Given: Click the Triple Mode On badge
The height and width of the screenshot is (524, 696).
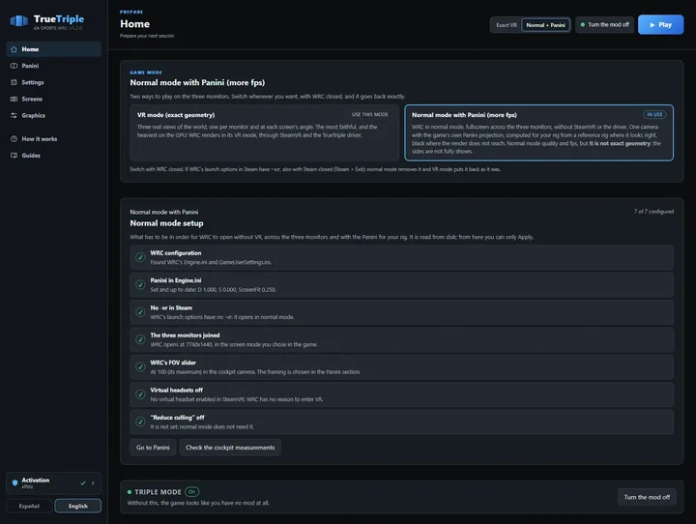Looking at the screenshot, I should pos(191,492).
